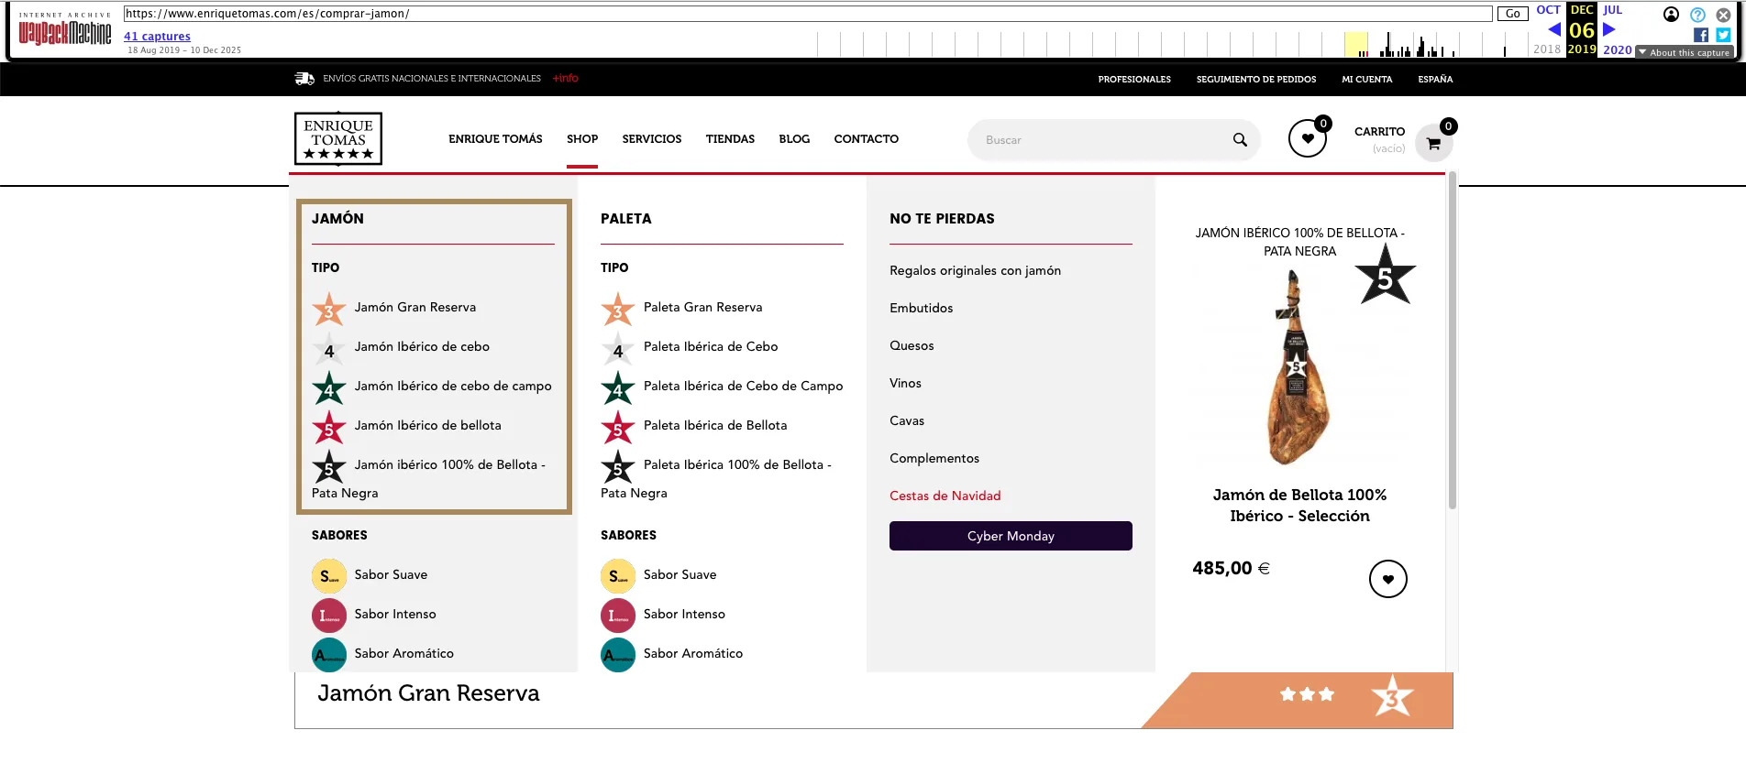Screen dimensions: 1746x774
Task: Open Wayback user account icon
Action: 1672,15
